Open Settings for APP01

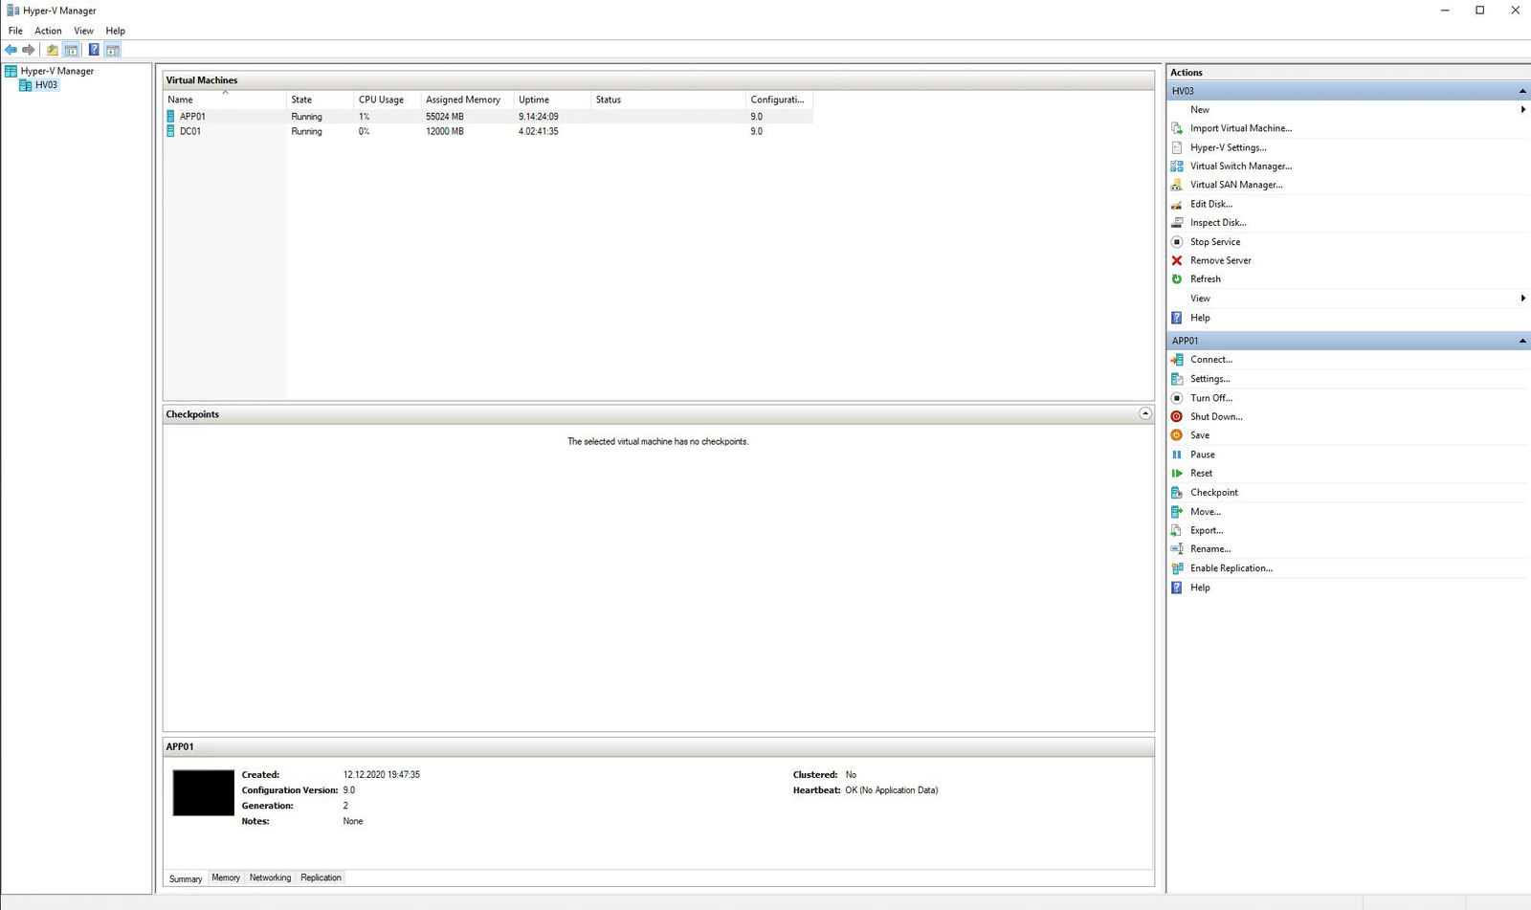(1210, 379)
